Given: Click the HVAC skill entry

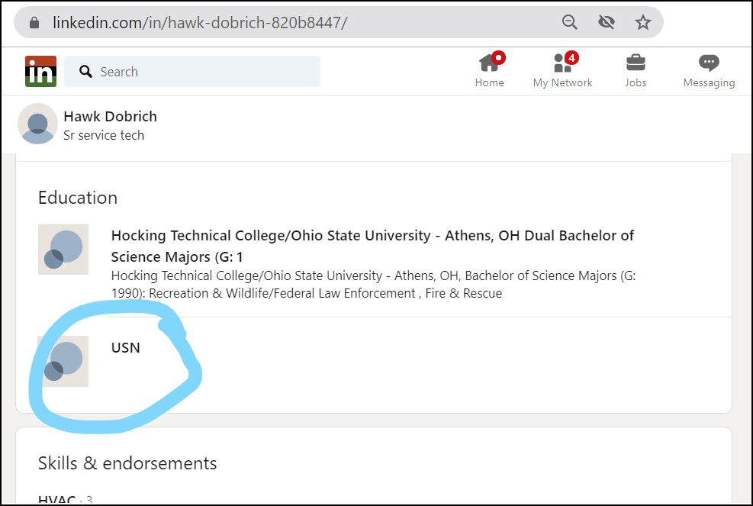Looking at the screenshot, I should click(x=56, y=500).
